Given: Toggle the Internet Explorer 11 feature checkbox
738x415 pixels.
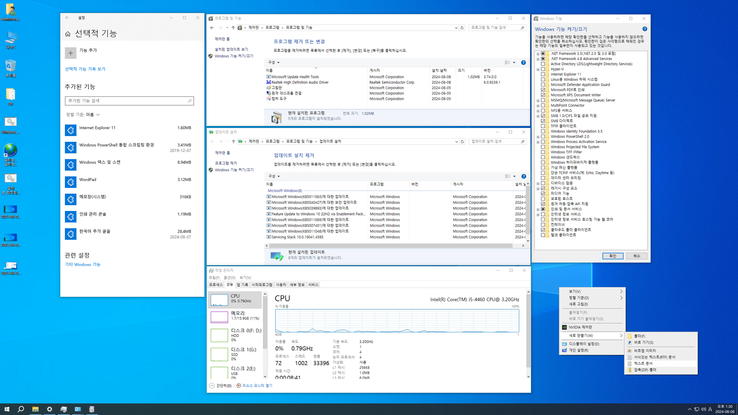Looking at the screenshot, I should click(543, 75).
